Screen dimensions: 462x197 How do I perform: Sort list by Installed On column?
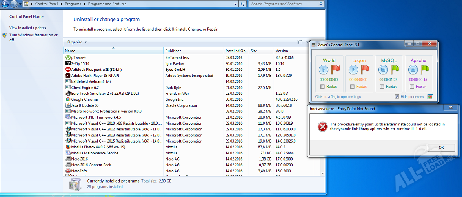click(x=235, y=51)
